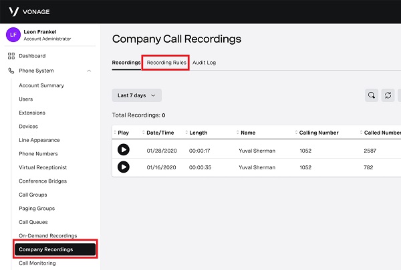Select the Recordings tab
This screenshot has width=401, height=270.
126,63
